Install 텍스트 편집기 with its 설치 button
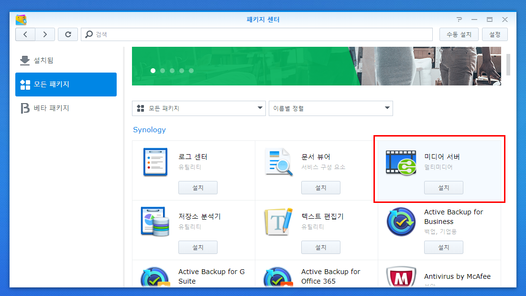Screen dimensions: 526x296 [x=321, y=247]
